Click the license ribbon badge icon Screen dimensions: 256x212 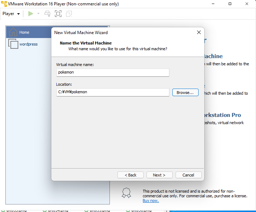126,193
